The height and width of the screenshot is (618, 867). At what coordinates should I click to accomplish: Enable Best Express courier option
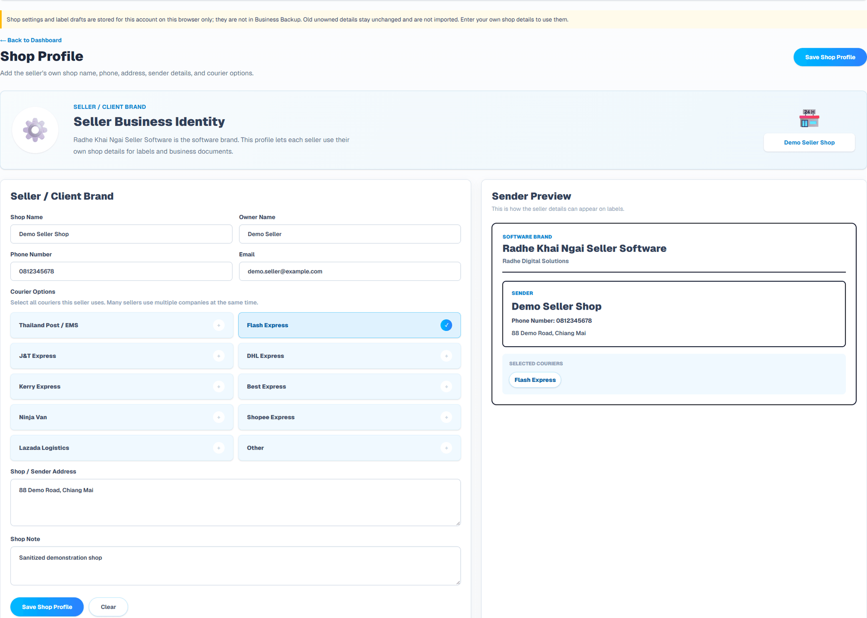(x=350, y=386)
